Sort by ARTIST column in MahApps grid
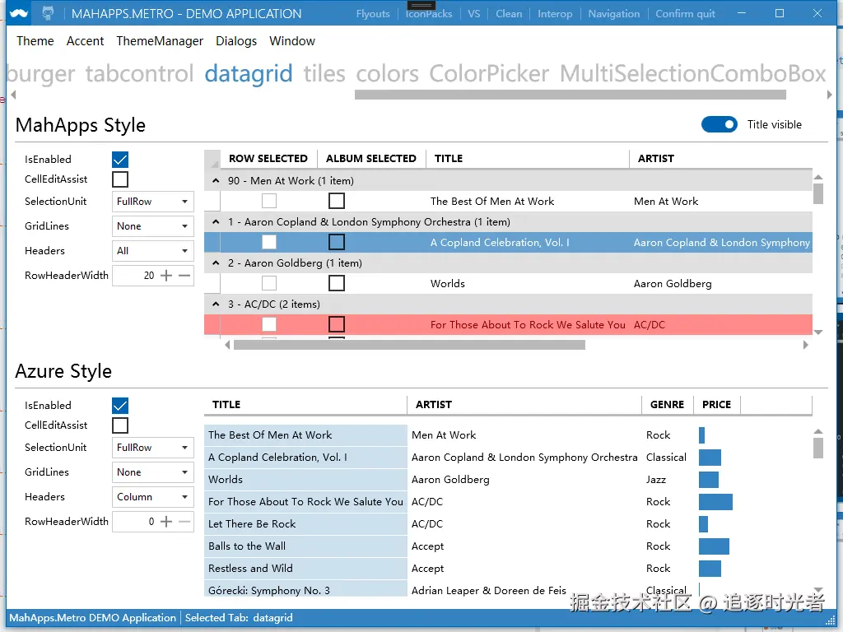 click(x=720, y=159)
